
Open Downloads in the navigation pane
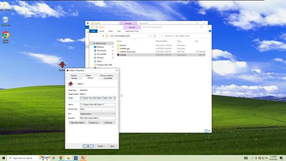[101, 51]
